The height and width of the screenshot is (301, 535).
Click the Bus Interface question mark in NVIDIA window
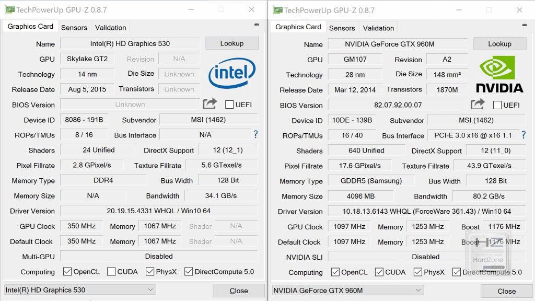[524, 135]
